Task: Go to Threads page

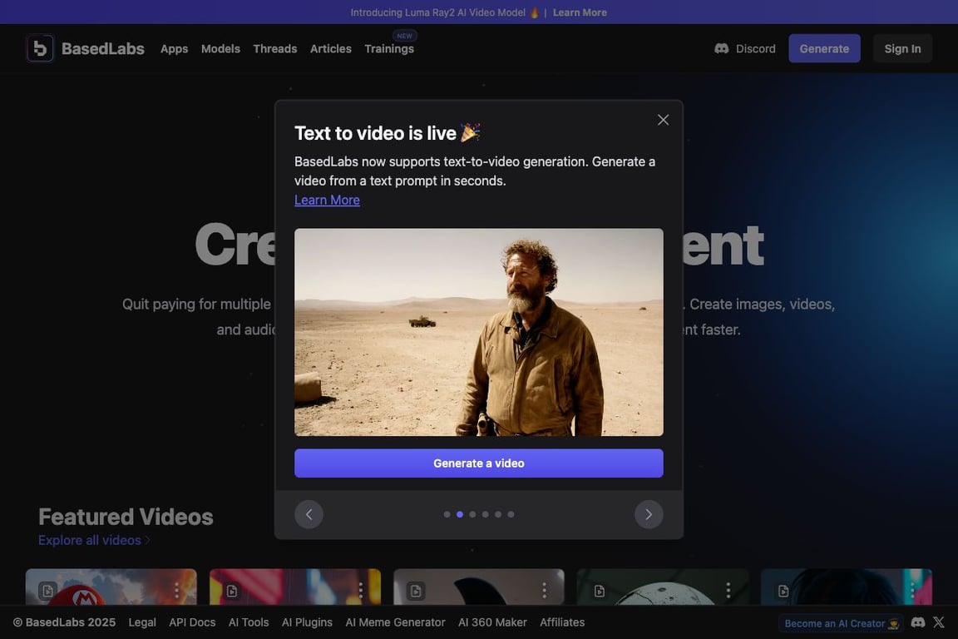Action: tap(275, 49)
